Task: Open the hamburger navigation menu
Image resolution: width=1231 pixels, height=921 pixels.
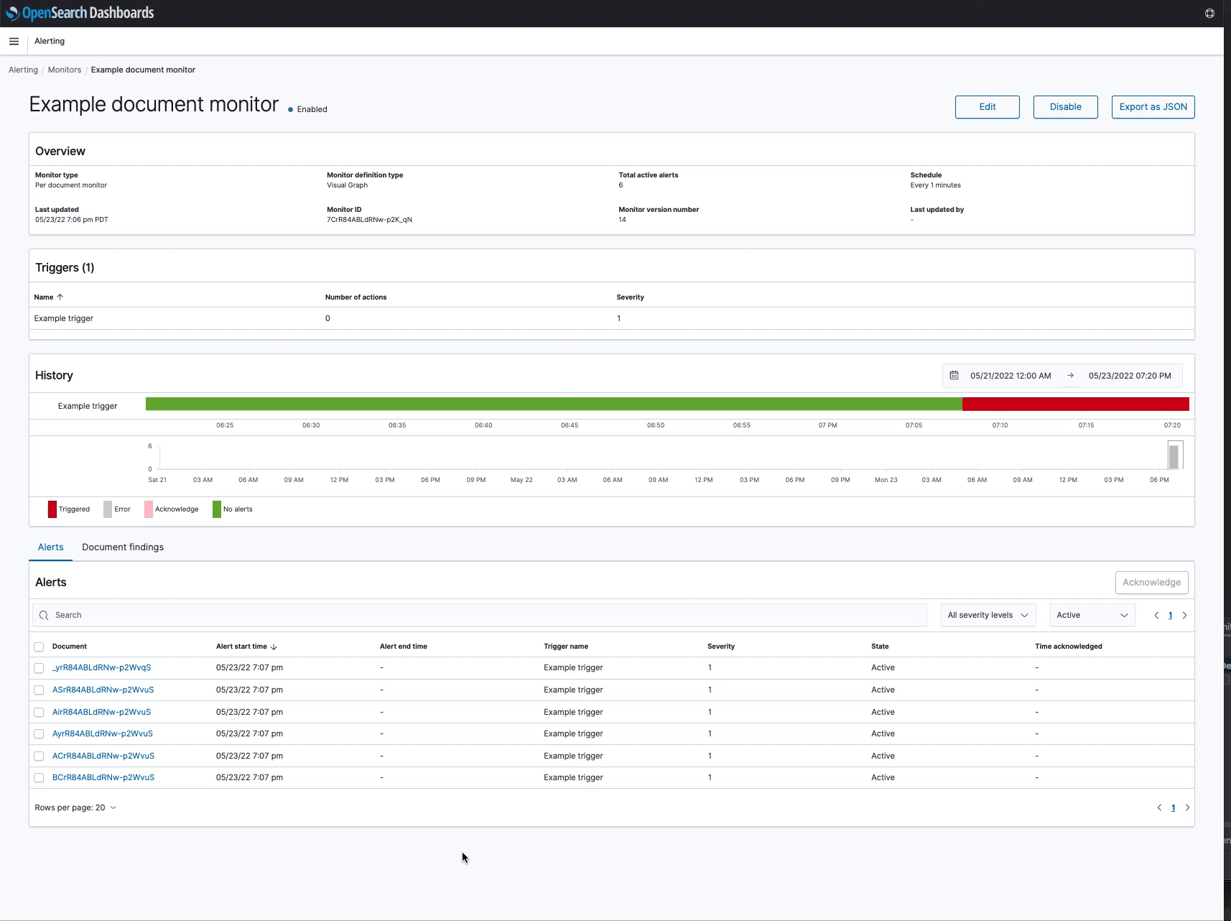Action: tap(14, 42)
